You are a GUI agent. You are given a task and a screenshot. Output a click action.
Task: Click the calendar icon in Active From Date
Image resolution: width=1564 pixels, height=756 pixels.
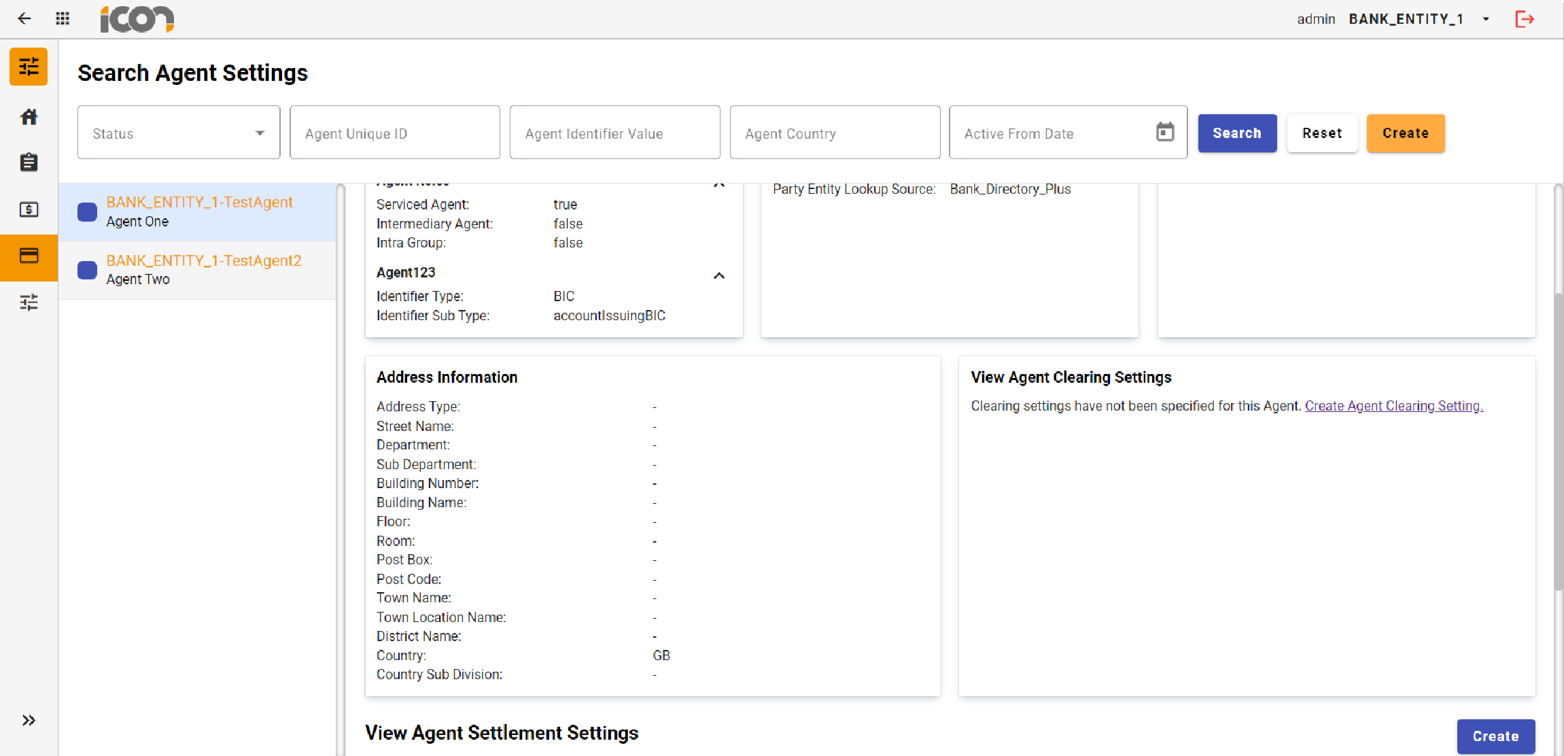(1165, 132)
